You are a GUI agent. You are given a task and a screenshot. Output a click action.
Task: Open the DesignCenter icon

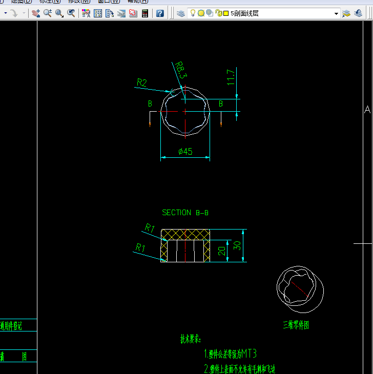98,13
